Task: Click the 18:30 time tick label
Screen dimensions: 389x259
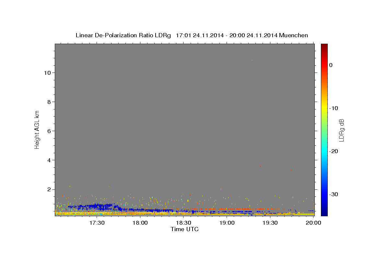Action: tap(183, 223)
